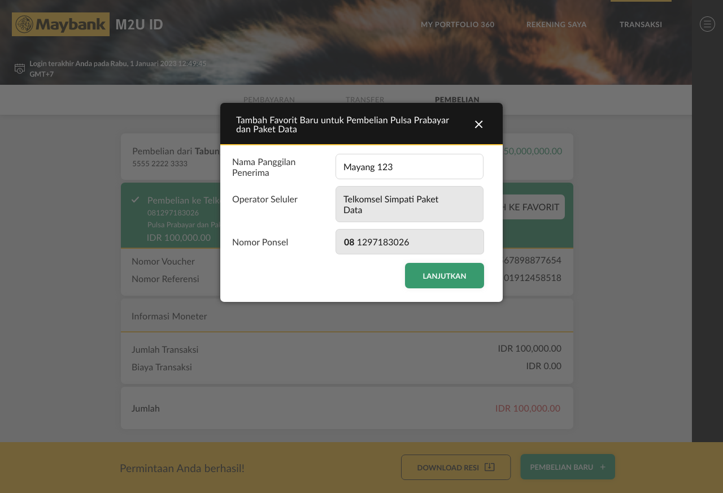723x493 pixels.
Task: Select the TRANSAKSI menu item
Action: coord(641,24)
